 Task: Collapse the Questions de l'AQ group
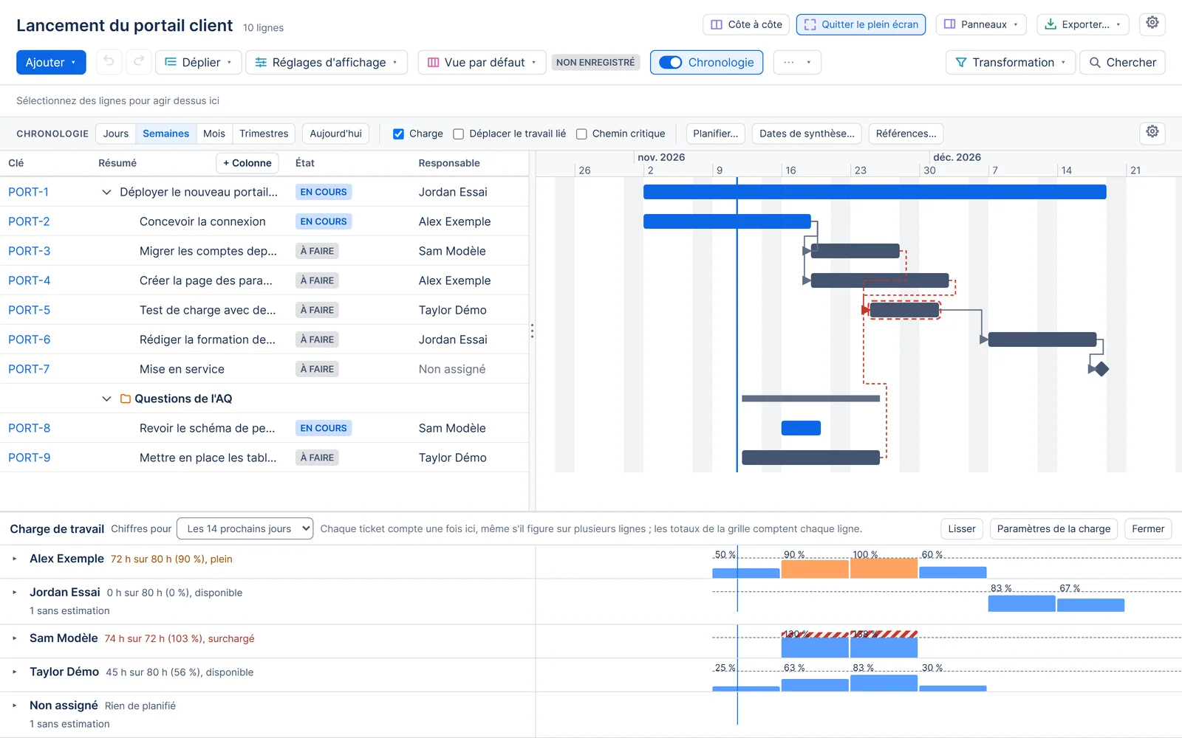[106, 399]
